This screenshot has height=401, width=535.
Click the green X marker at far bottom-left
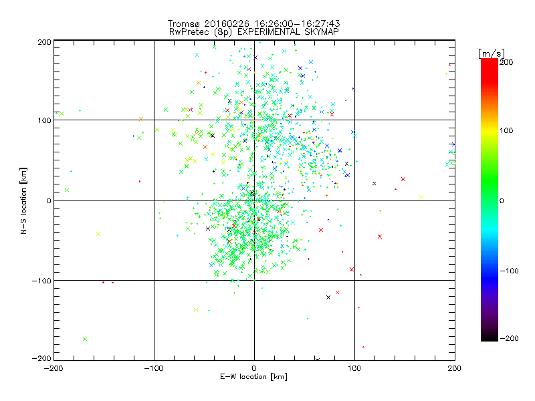tap(85, 339)
